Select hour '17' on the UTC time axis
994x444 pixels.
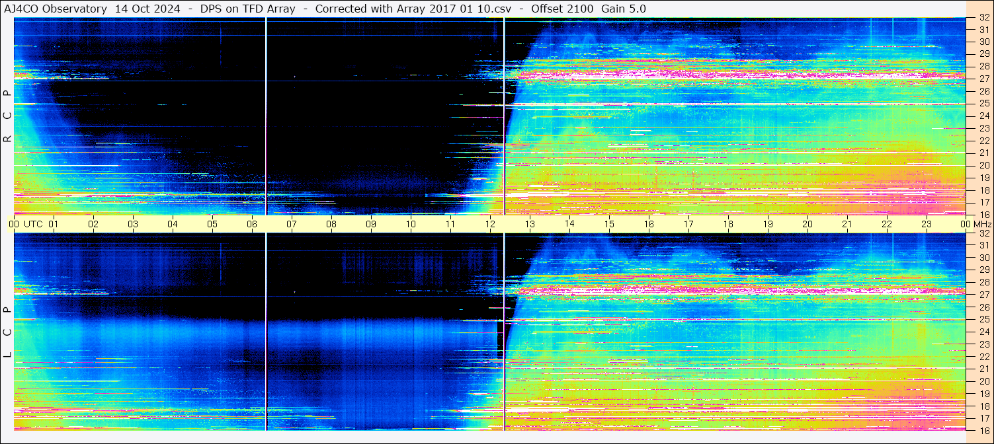click(x=688, y=224)
